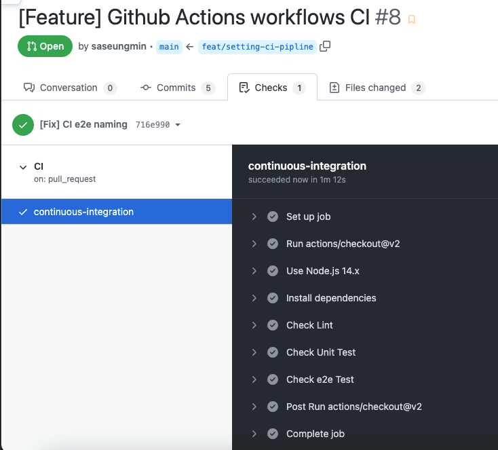498x450 pixels.
Task: Click the continuous-integration heading in log panel
Action: click(x=307, y=166)
